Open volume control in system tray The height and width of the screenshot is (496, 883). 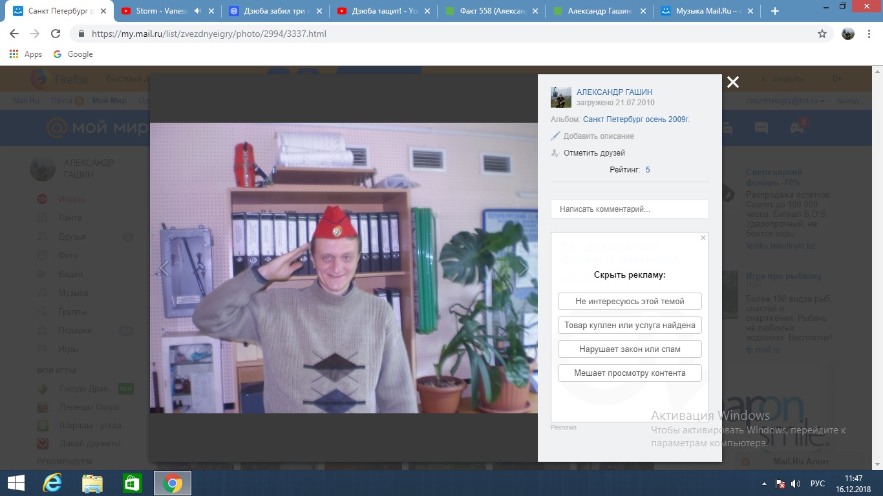pos(796,483)
